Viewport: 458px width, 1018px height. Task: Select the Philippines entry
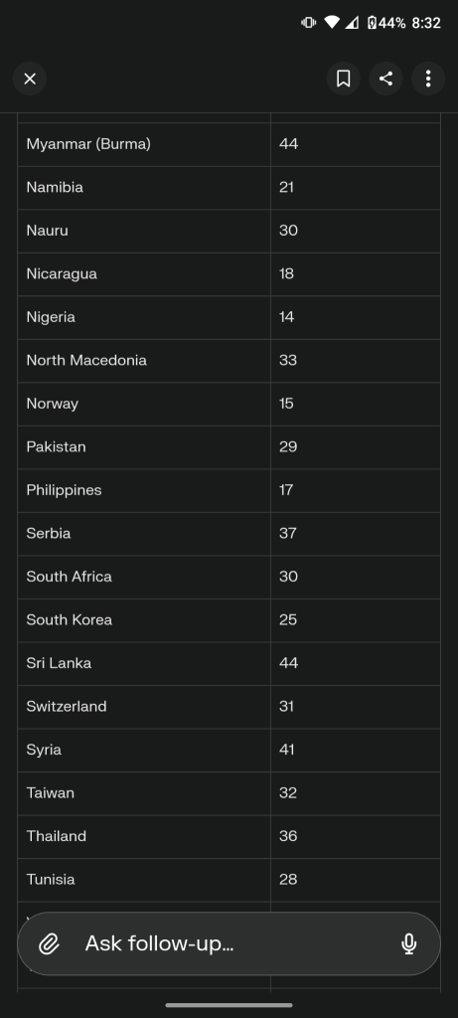pos(229,490)
